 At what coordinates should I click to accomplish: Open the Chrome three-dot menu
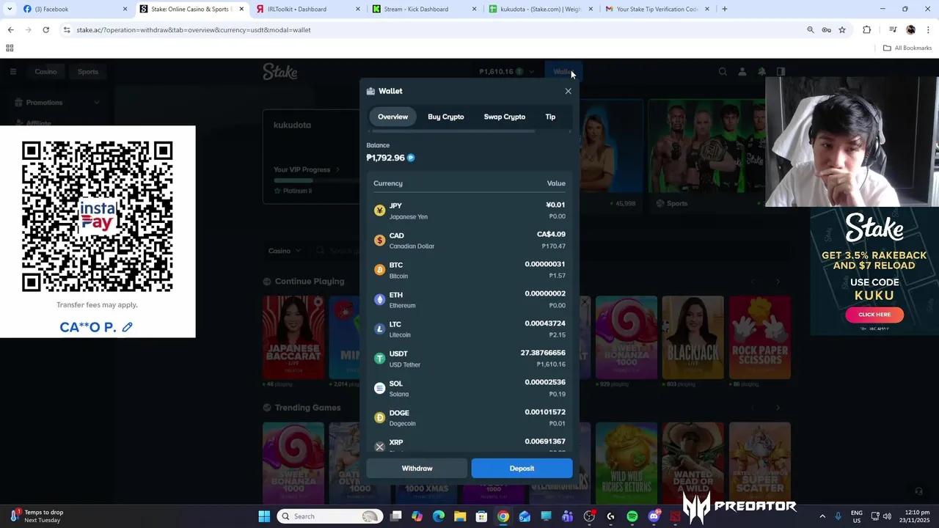click(x=927, y=30)
